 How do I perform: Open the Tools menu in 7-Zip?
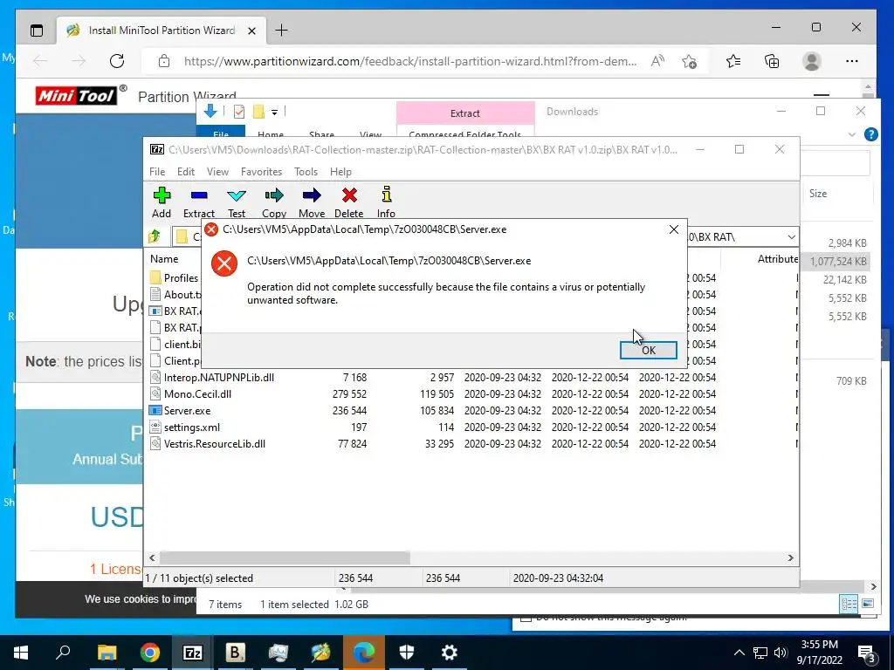[x=306, y=172]
